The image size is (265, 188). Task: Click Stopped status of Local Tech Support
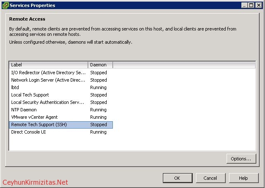pos(98,95)
